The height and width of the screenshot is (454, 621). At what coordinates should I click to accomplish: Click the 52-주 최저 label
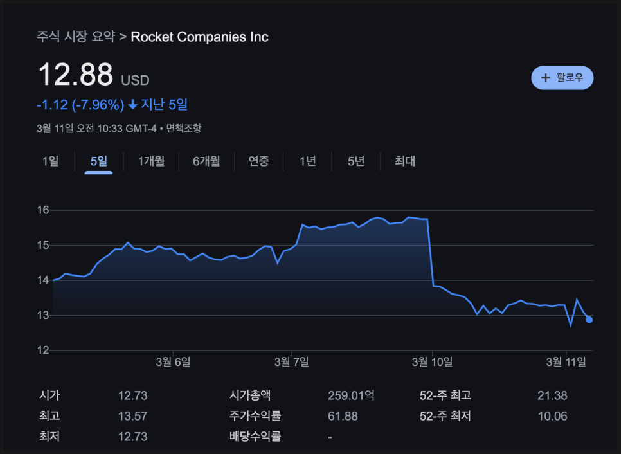[446, 416]
